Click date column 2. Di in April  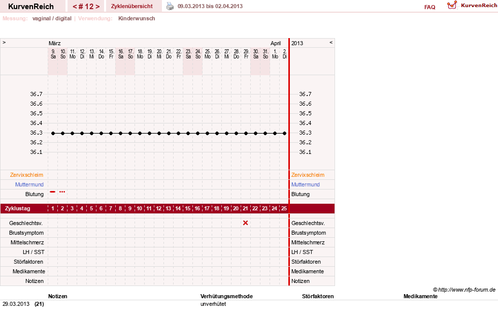click(x=285, y=54)
